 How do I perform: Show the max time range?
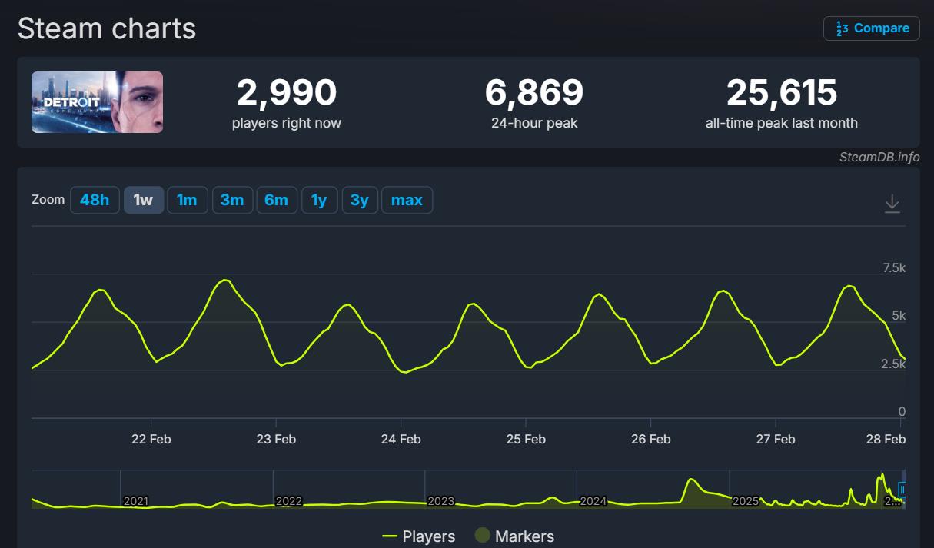tap(407, 201)
